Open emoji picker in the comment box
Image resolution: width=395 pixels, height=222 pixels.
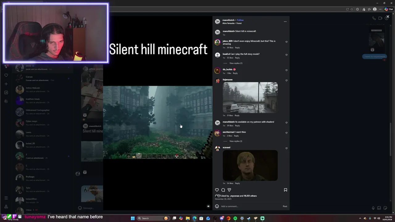coord(217,206)
